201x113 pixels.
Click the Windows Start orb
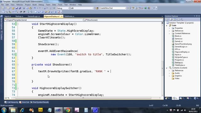(x=4, y=110)
